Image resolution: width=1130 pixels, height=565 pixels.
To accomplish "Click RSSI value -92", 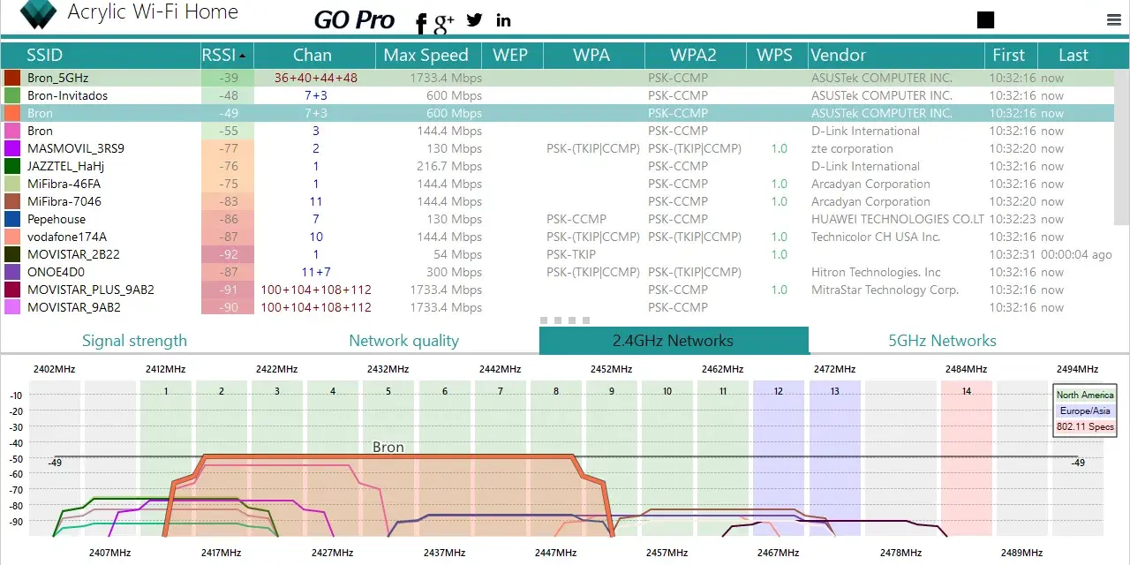I will [x=228, y=254].
